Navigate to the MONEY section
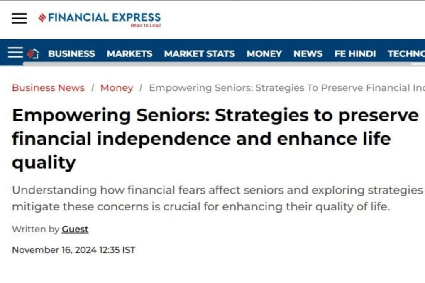The height and width of the screenshot is (283, 425). pos(264,54)
